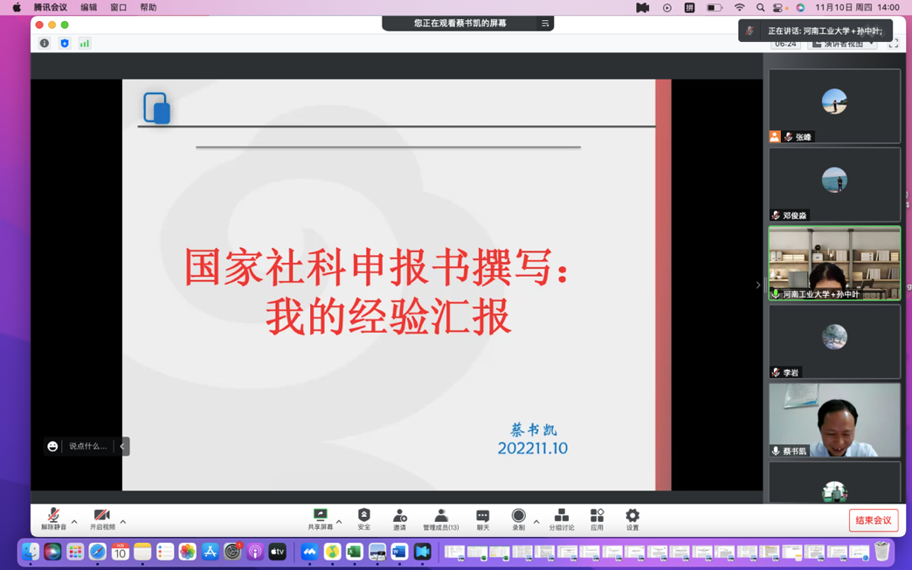Select 蔡书凯 participant video thumbnail
912x570 pixels.
834,421
